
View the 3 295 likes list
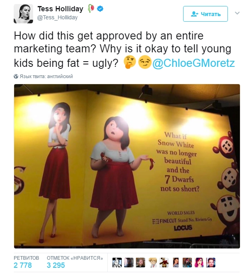(56, 265)
